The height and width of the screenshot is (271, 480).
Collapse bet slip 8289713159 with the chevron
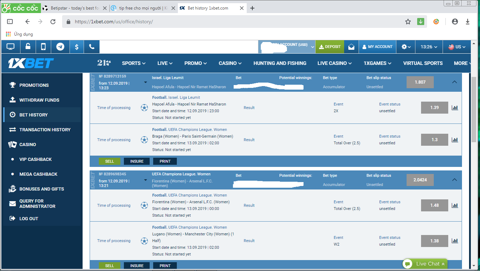pyautogui.click(x=455, y=82)
